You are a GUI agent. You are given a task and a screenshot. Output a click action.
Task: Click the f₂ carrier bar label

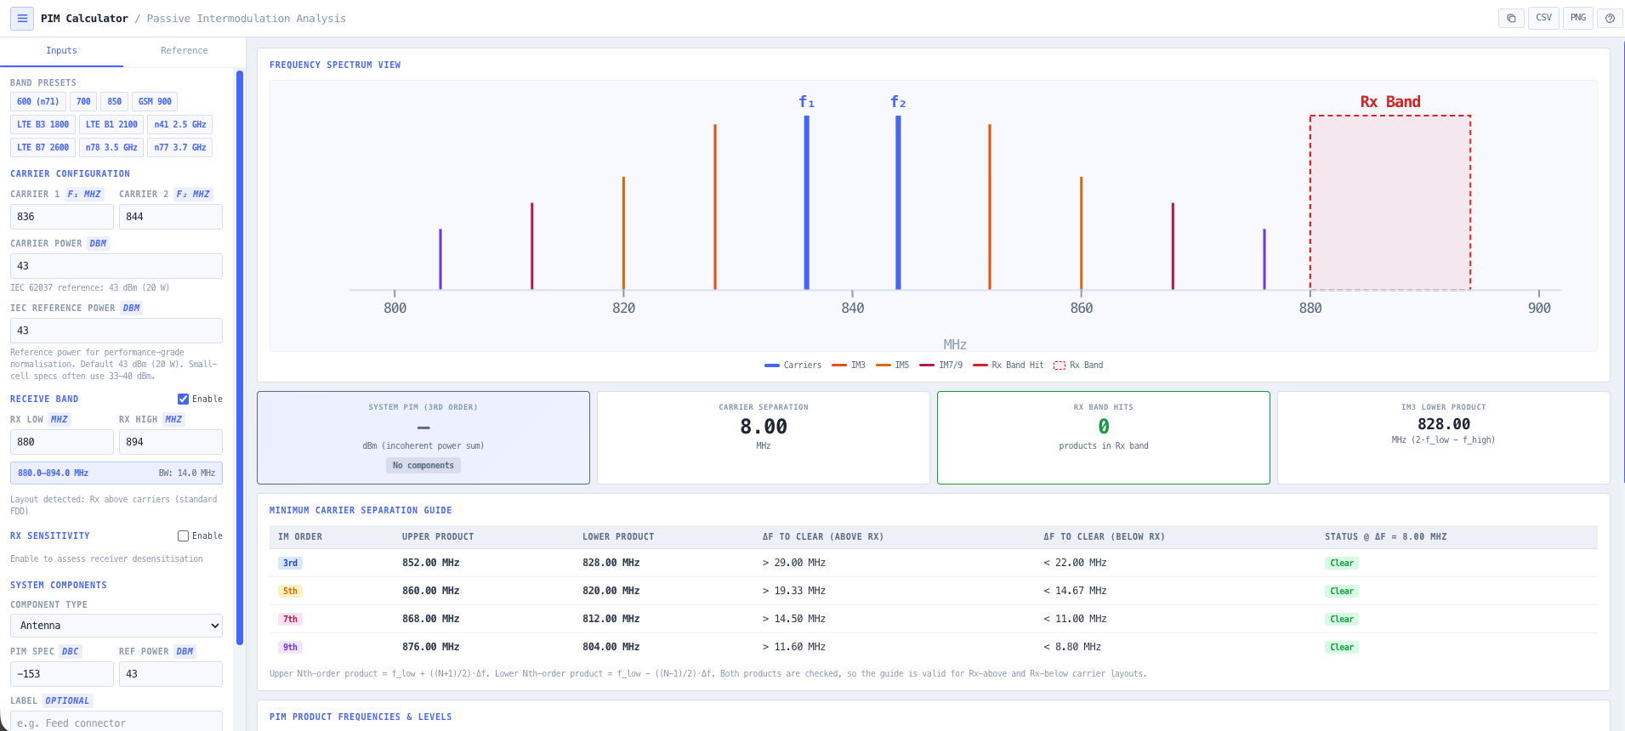pos(898,102)
